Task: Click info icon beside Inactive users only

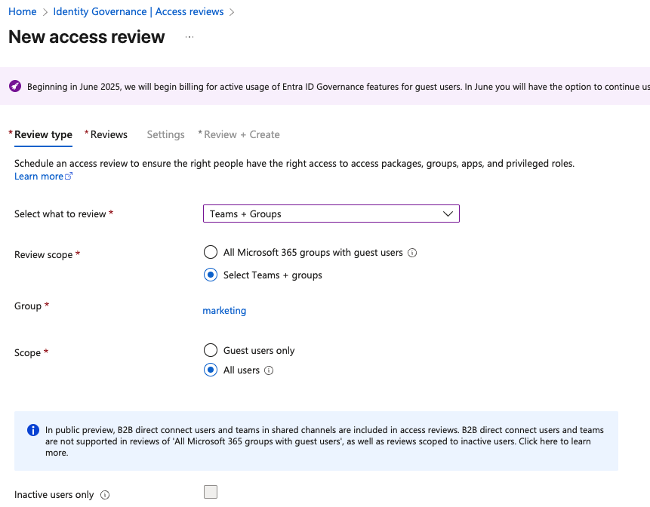Action: (105, 495)
